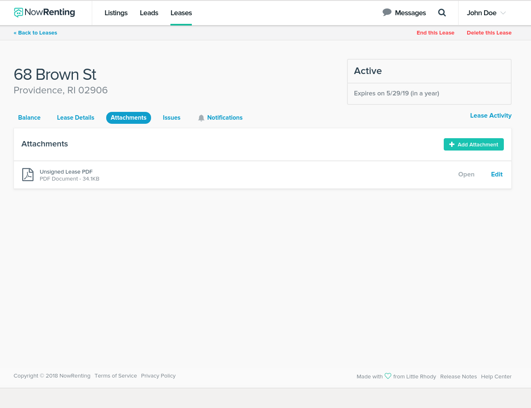531x408 pixels.
Task: Click the PDF document file icon
Action: click(28, 175)
